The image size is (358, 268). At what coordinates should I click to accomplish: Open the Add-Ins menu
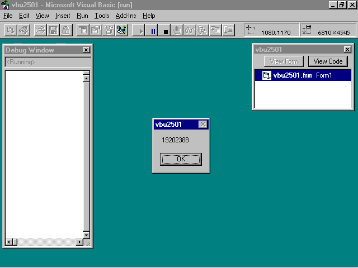pos(125,16)
